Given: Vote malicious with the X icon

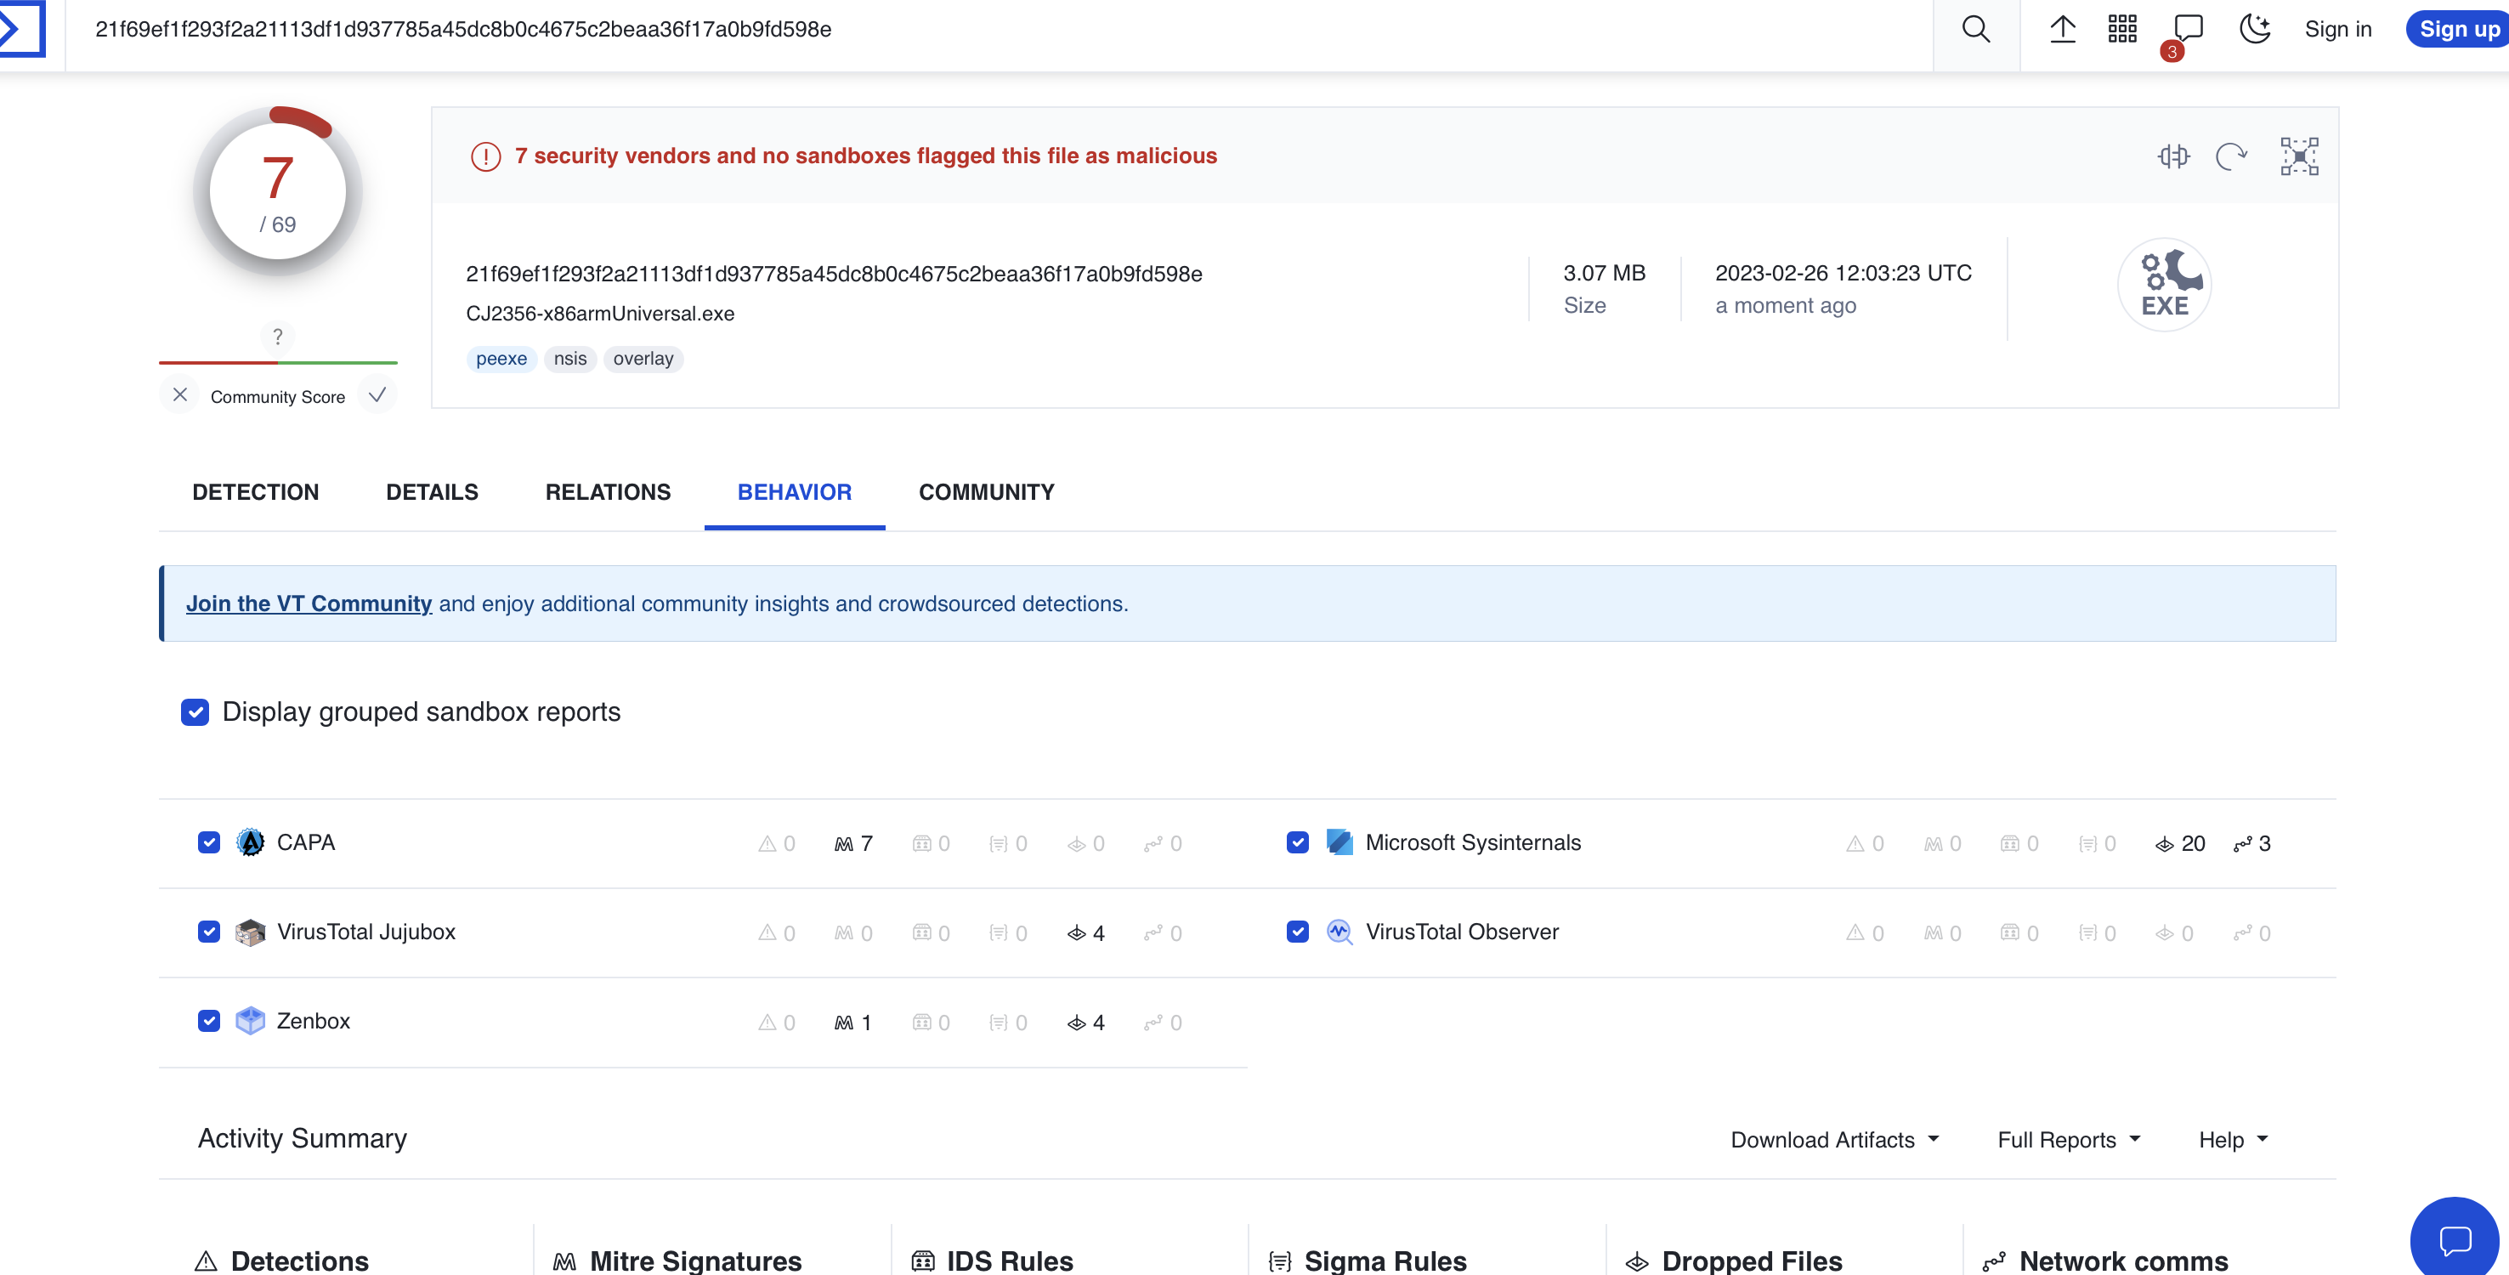Looking at the screenshot, I should (x=180, y=394).
